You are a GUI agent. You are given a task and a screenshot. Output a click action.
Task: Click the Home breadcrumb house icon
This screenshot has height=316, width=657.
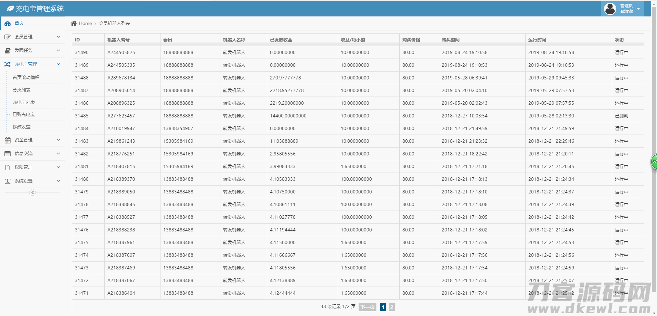click(74, 23)
